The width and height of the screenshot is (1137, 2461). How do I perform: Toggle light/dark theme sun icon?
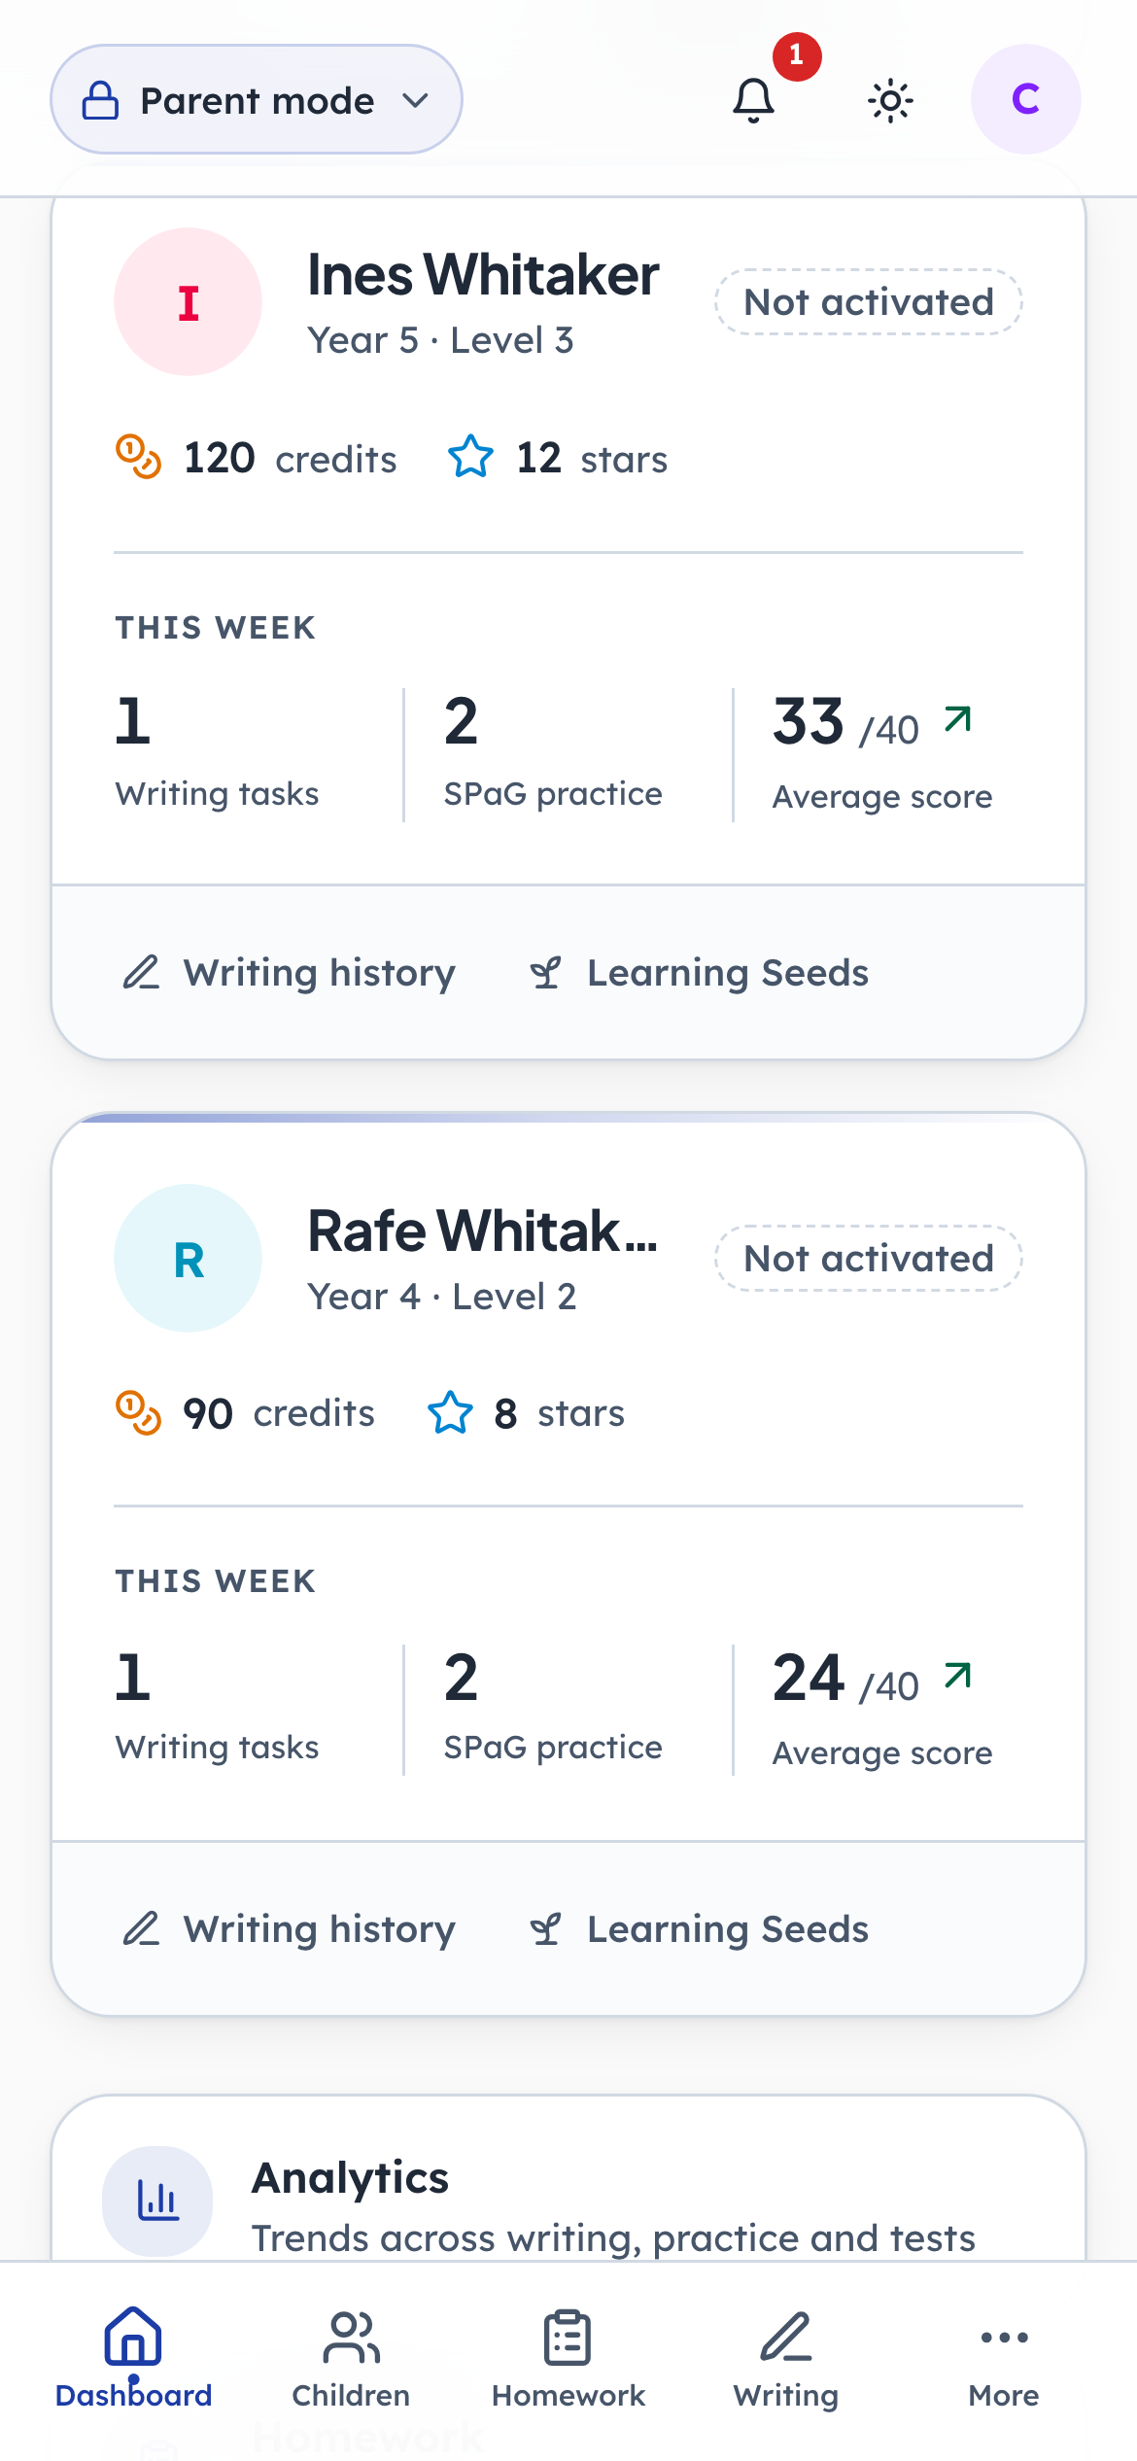pos(890,100)
